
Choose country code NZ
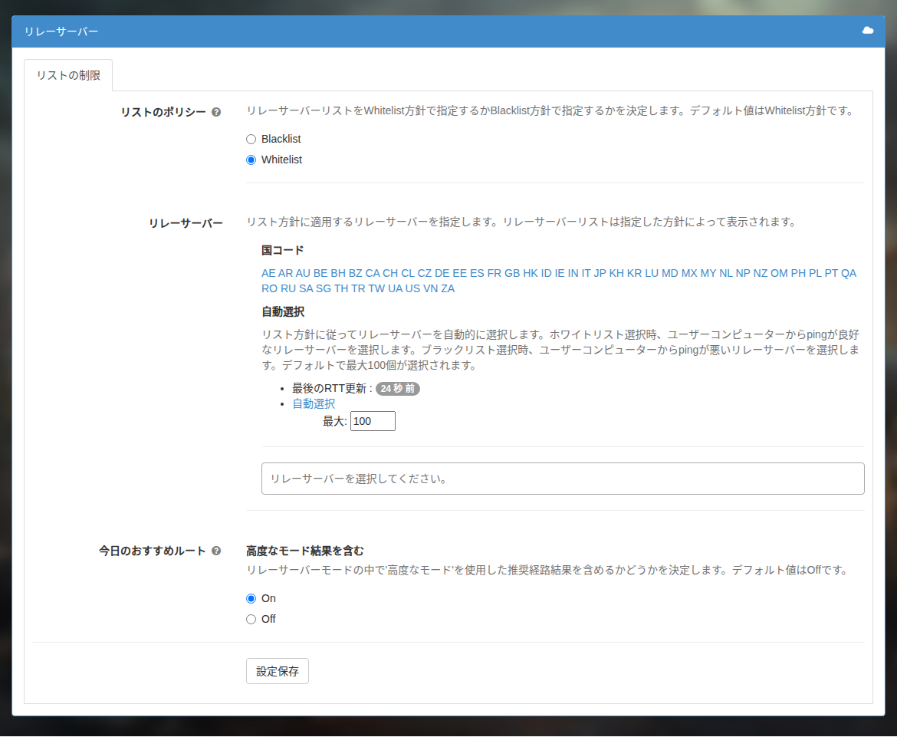pos(761,273)
